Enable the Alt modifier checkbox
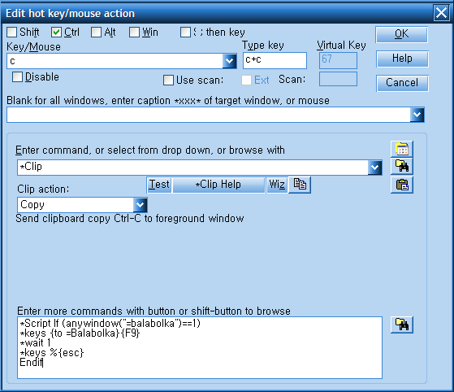This screenshot has height=392, width=454. (x=96, y=32)
